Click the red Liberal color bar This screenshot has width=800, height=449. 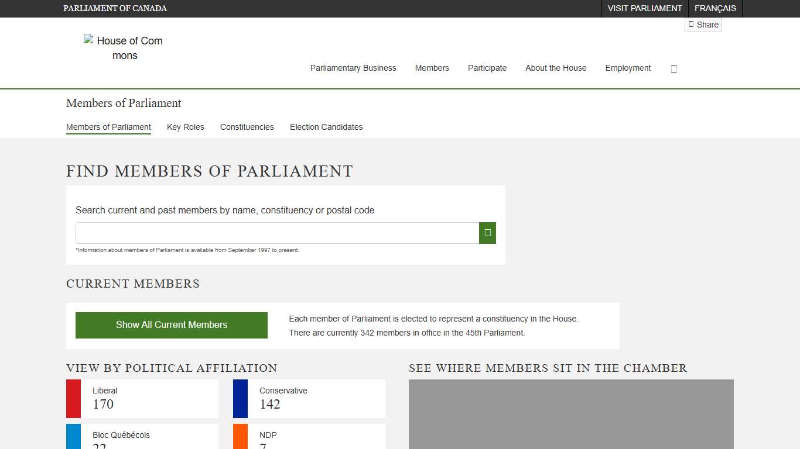73,399
